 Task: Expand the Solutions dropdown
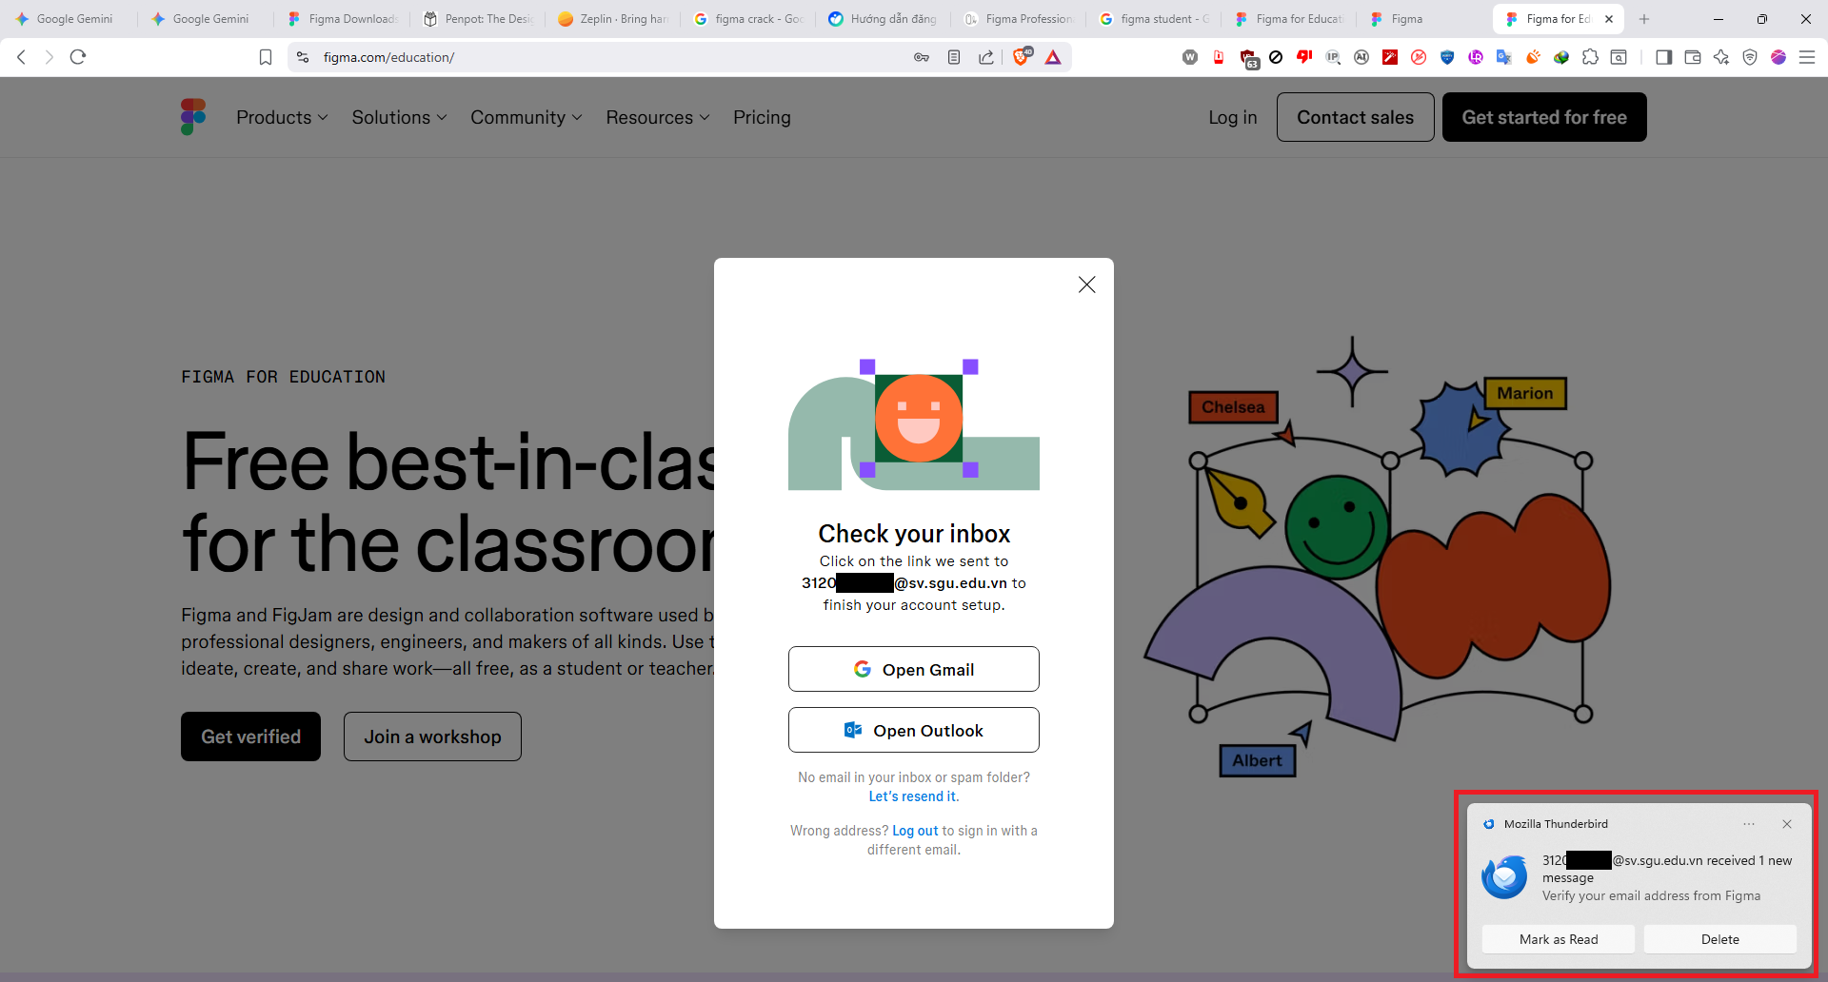click(399, 117)
